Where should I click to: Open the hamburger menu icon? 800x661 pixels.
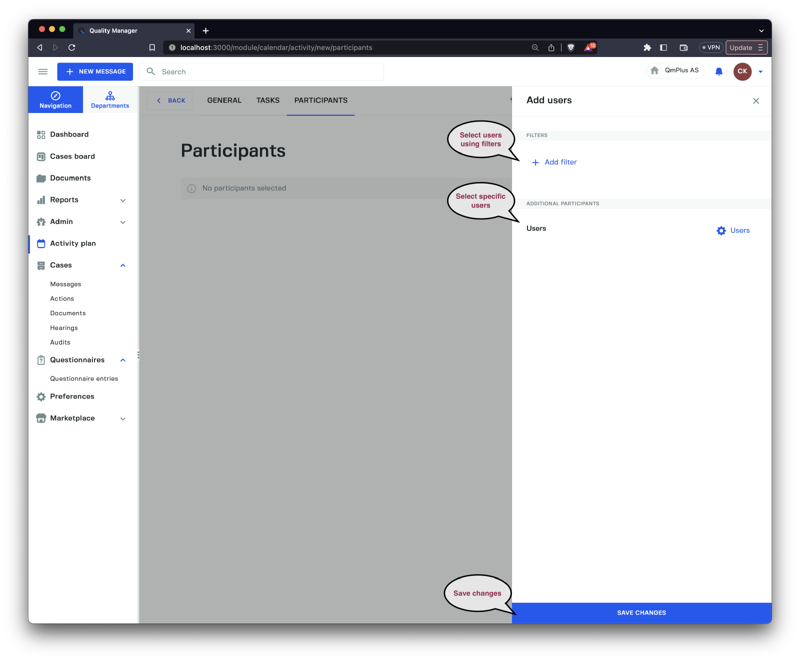coord(43,71)
